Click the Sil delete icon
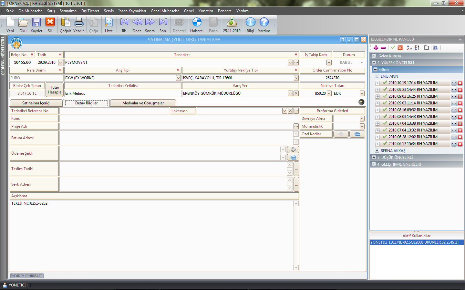Screen dimensions: 465x290 pyautogui.click(x=50, y=23)
